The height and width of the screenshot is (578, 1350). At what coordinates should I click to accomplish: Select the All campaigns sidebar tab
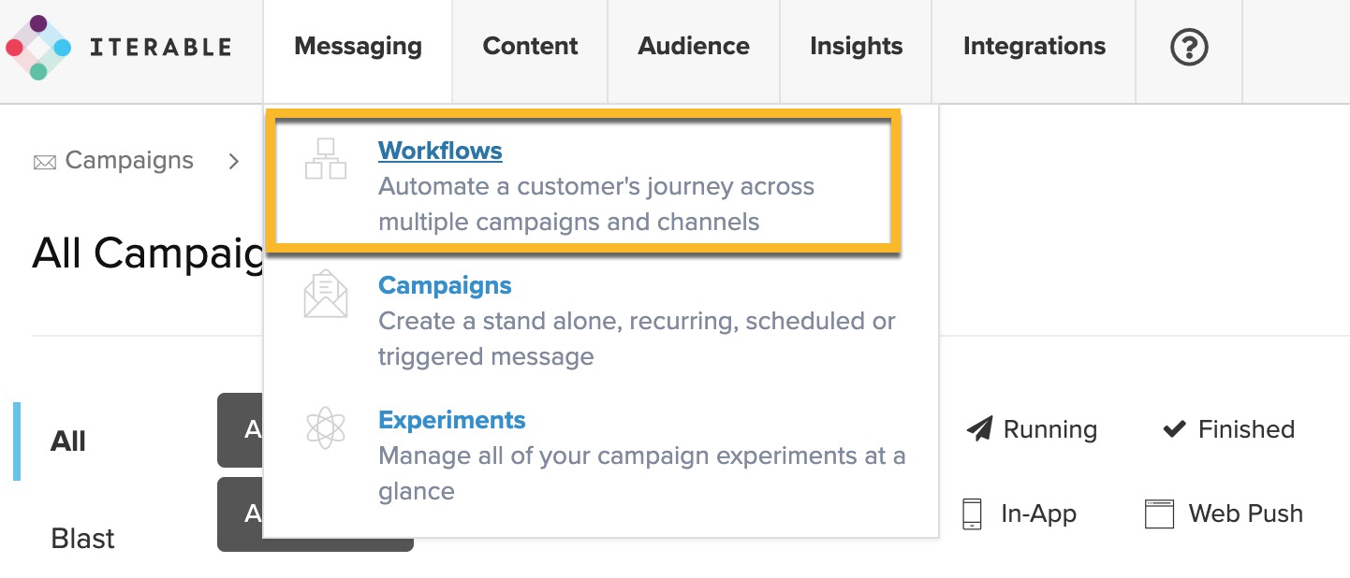[x=68, y=441]
